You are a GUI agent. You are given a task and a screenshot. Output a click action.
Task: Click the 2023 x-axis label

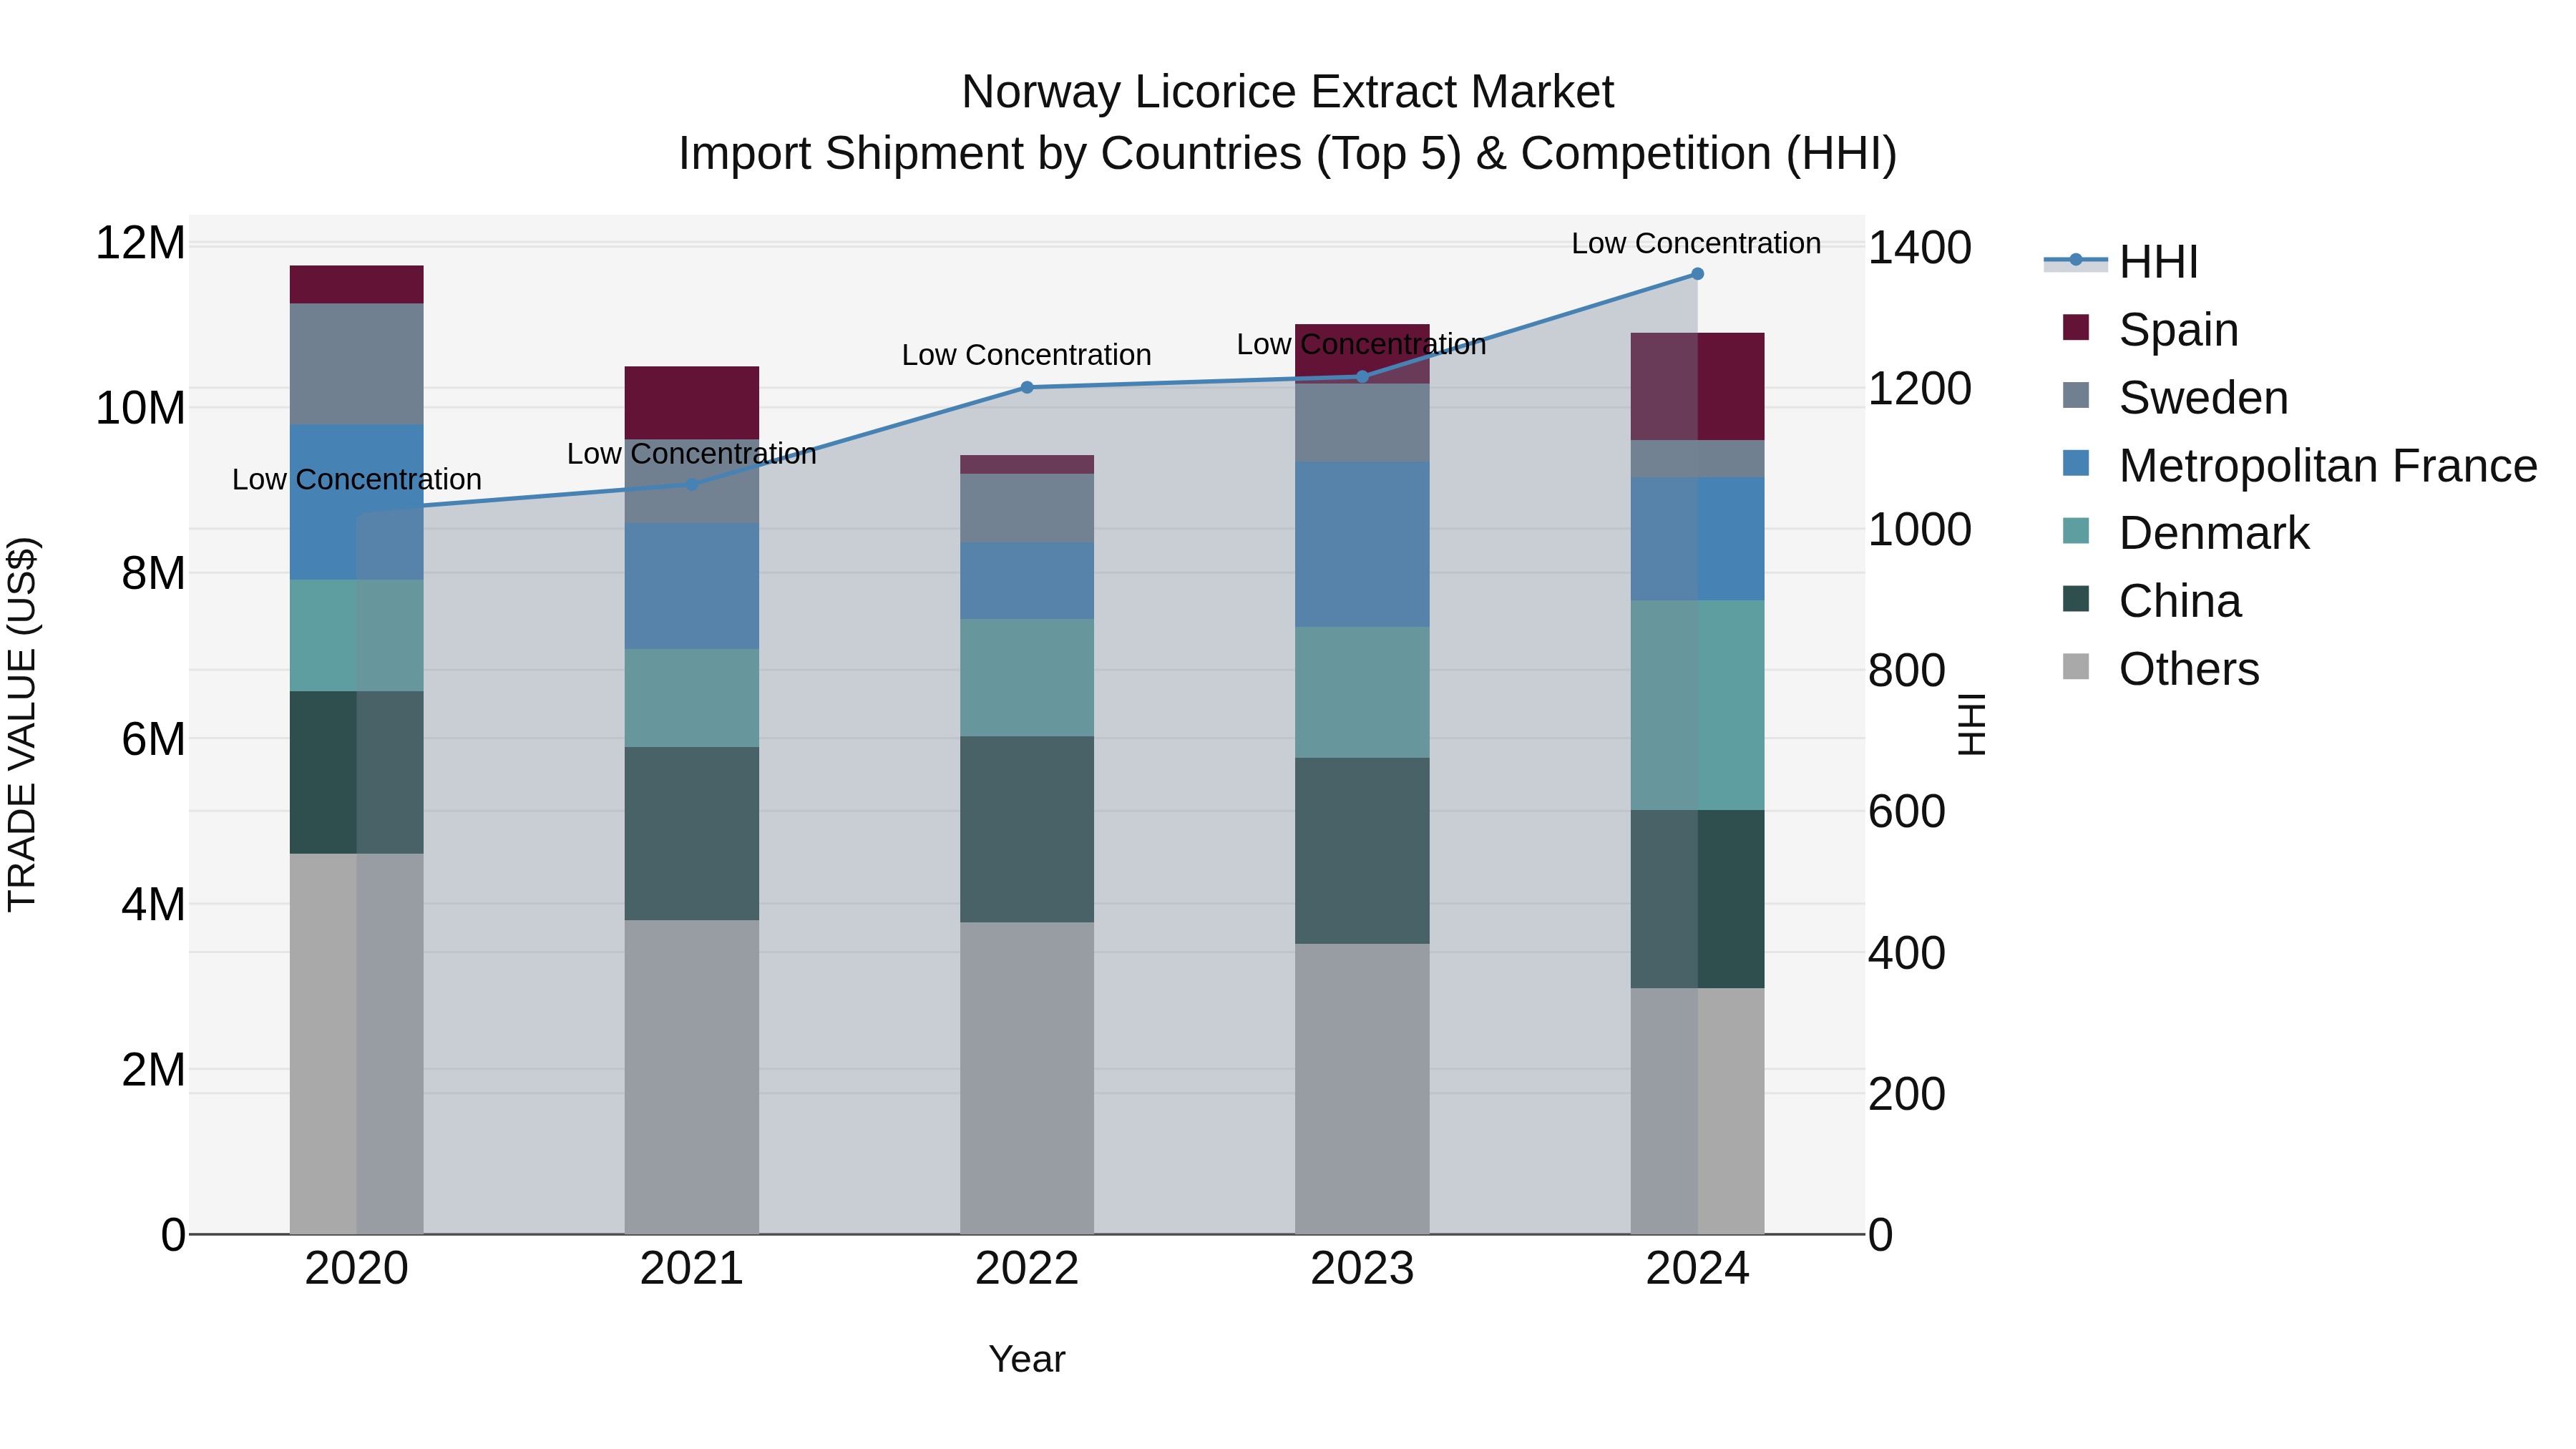click(x=1362, y=1269)
